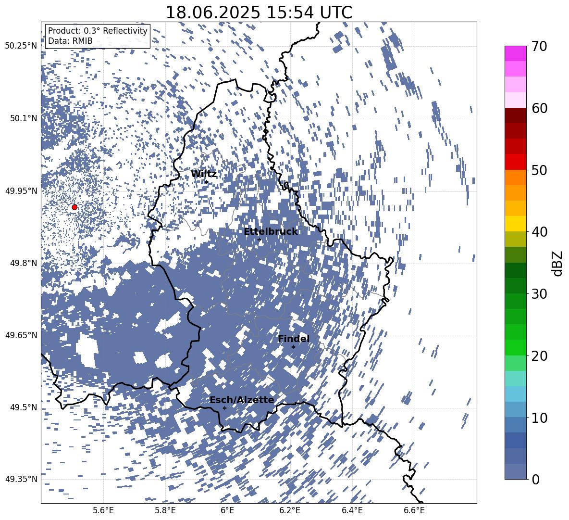The image size is (569, 520).
Task: Click the 10 colorbar tick label
Action: coord(539,418)
